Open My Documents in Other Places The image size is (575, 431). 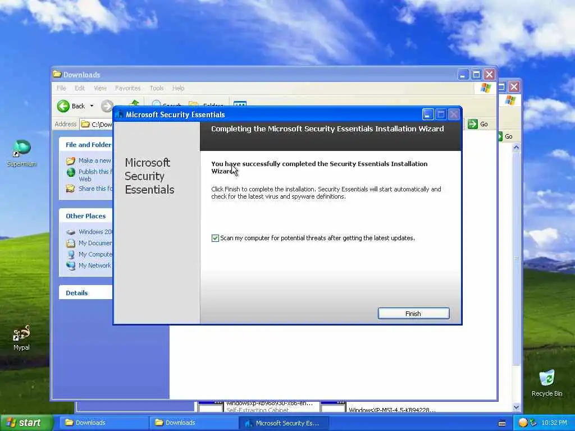(95, 243)
